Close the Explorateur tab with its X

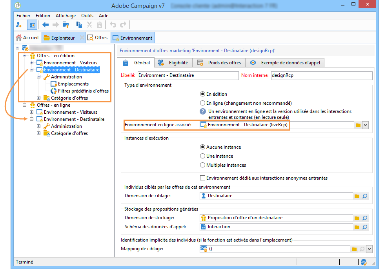82,38
